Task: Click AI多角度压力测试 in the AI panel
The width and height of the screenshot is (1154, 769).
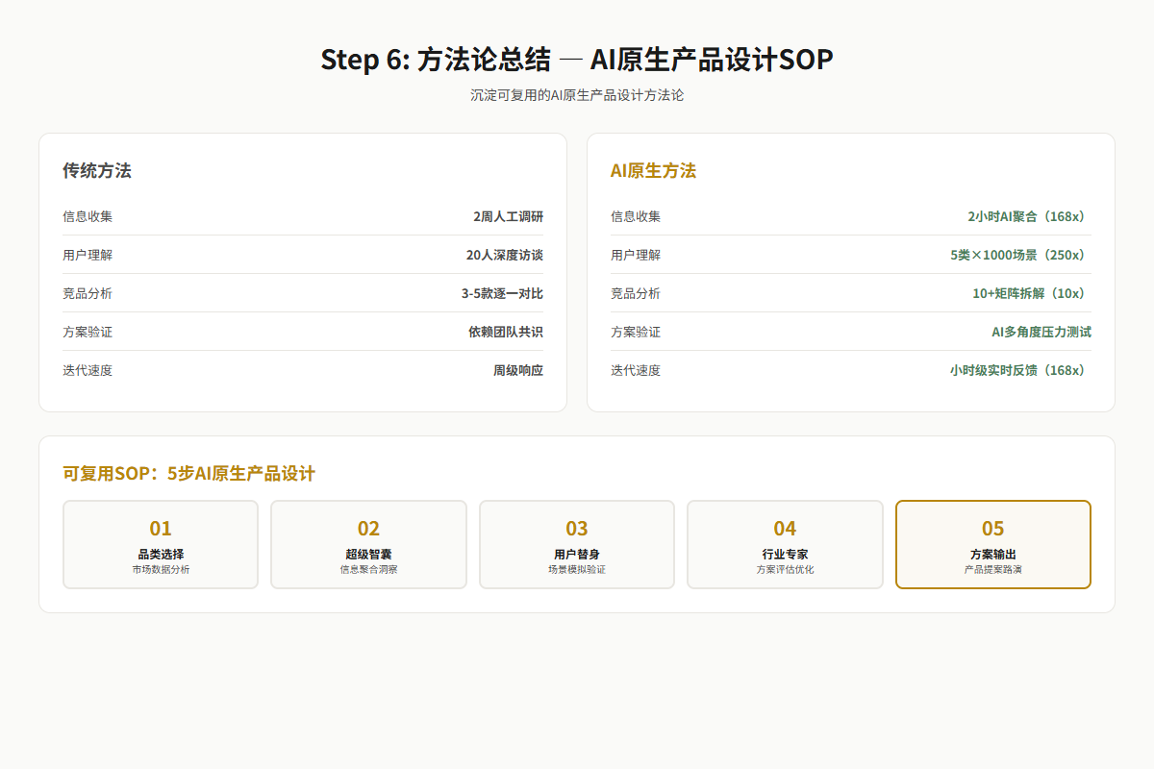Action: pyautogui.click(x=1041, y=332)
